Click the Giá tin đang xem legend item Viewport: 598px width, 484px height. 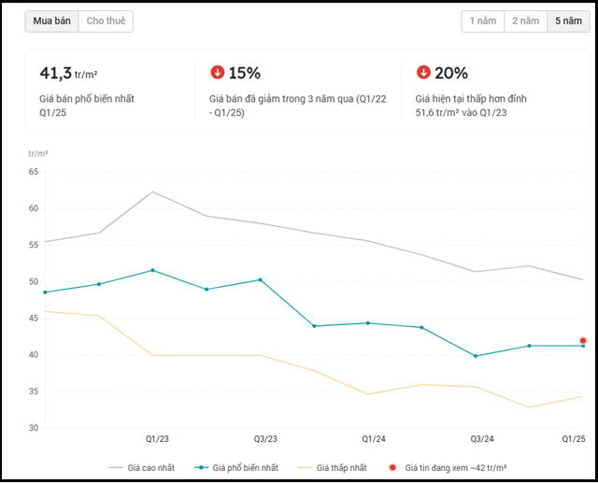[x=453, y=467]
